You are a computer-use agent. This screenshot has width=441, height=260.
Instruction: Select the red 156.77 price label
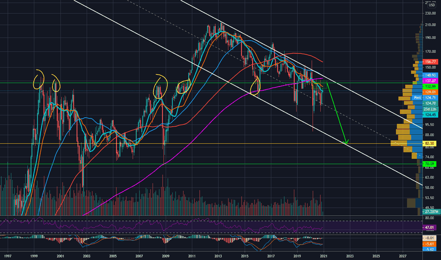[x=430, y=61]
